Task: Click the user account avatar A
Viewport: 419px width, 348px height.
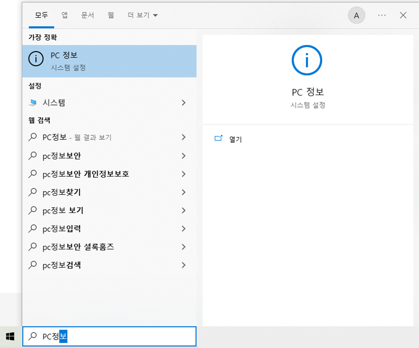Action: pyautogui.click(x=356, y=15)
